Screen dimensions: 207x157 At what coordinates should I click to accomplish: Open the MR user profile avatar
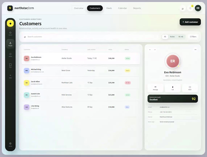tap(198, 8)
